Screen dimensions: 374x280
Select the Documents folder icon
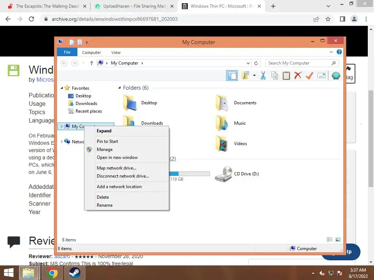pyautogui.click(x=222, y=103)
